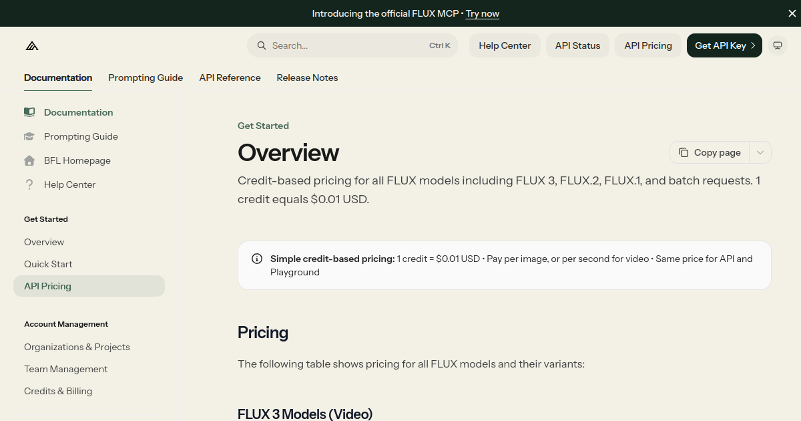This screenshot has height=421, width=801.
Task: Click the Ctrl K shortcut hint
Action: (440, 45)
